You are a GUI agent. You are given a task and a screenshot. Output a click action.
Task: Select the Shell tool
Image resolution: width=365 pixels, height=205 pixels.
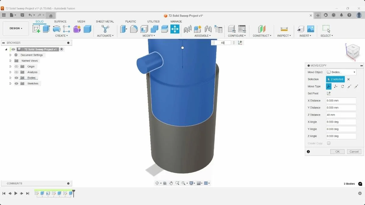pos(144,29)
